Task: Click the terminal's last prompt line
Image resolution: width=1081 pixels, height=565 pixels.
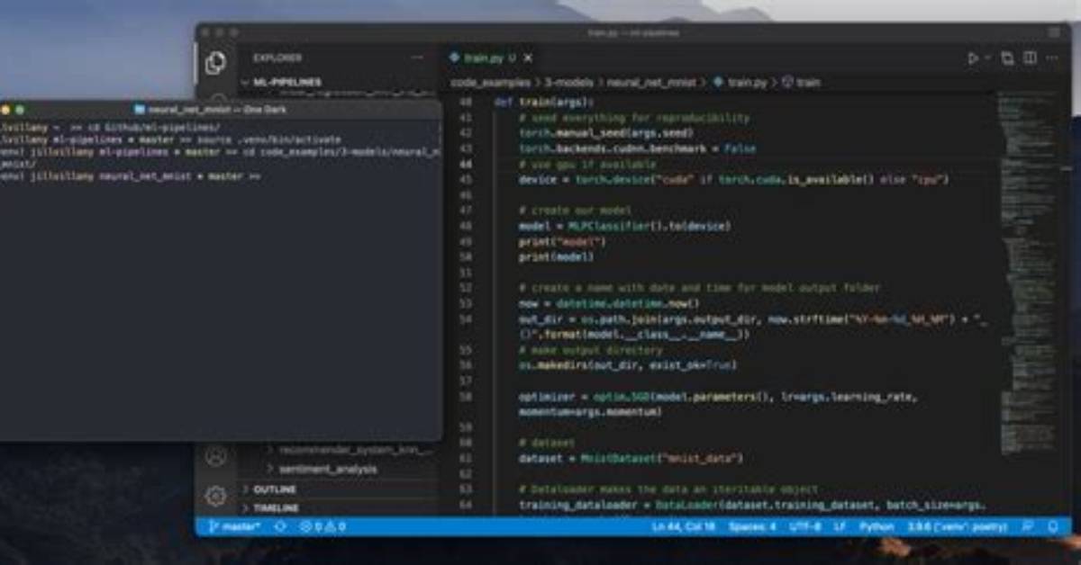Action: (131, 177)
